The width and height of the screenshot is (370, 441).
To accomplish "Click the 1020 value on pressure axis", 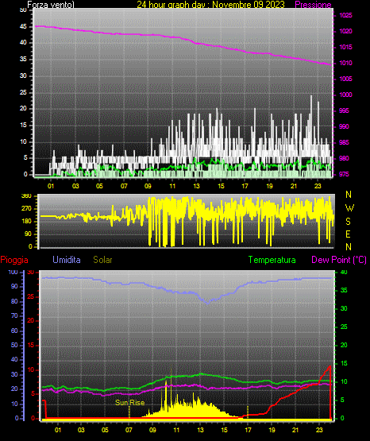I will pyautogui.click(x=345, y=31).
